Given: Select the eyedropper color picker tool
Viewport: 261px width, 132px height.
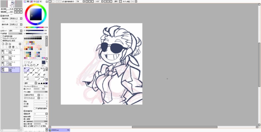Looking at the screenshot, I should 37,65.
